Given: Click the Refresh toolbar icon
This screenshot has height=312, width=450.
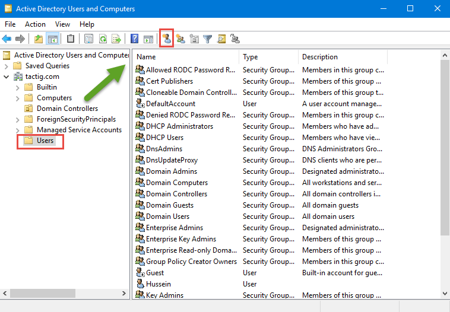Looking at the screenshot, I should (103, 39).
